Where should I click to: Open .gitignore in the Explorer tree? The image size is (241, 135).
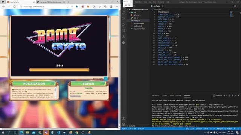[x=137, y=15]
